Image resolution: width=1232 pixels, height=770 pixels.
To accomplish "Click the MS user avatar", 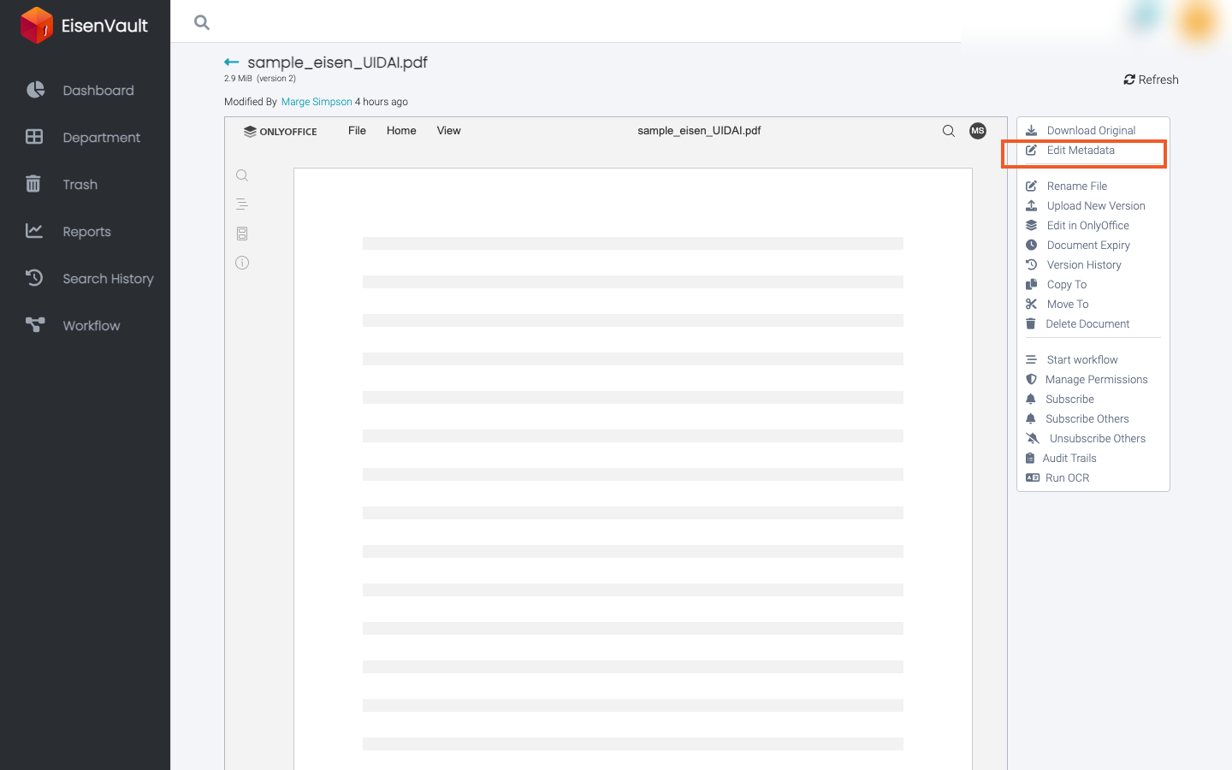I will (978, 131).
